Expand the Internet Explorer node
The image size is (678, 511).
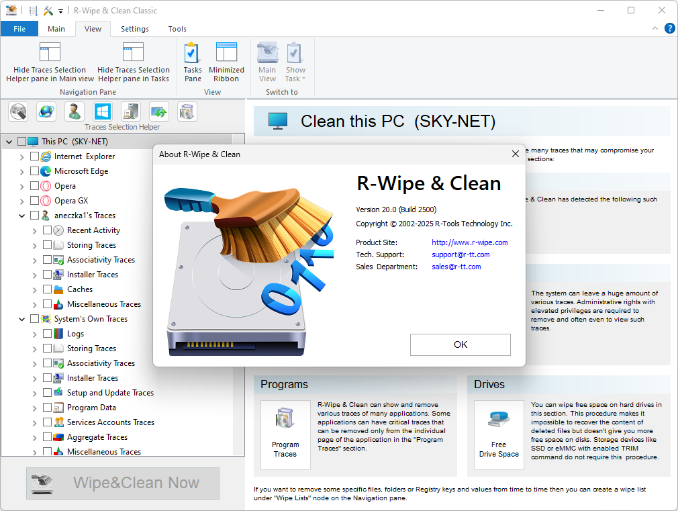tap(21, 157)
